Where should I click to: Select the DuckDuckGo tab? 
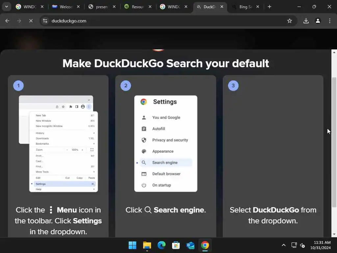[209, 7]
